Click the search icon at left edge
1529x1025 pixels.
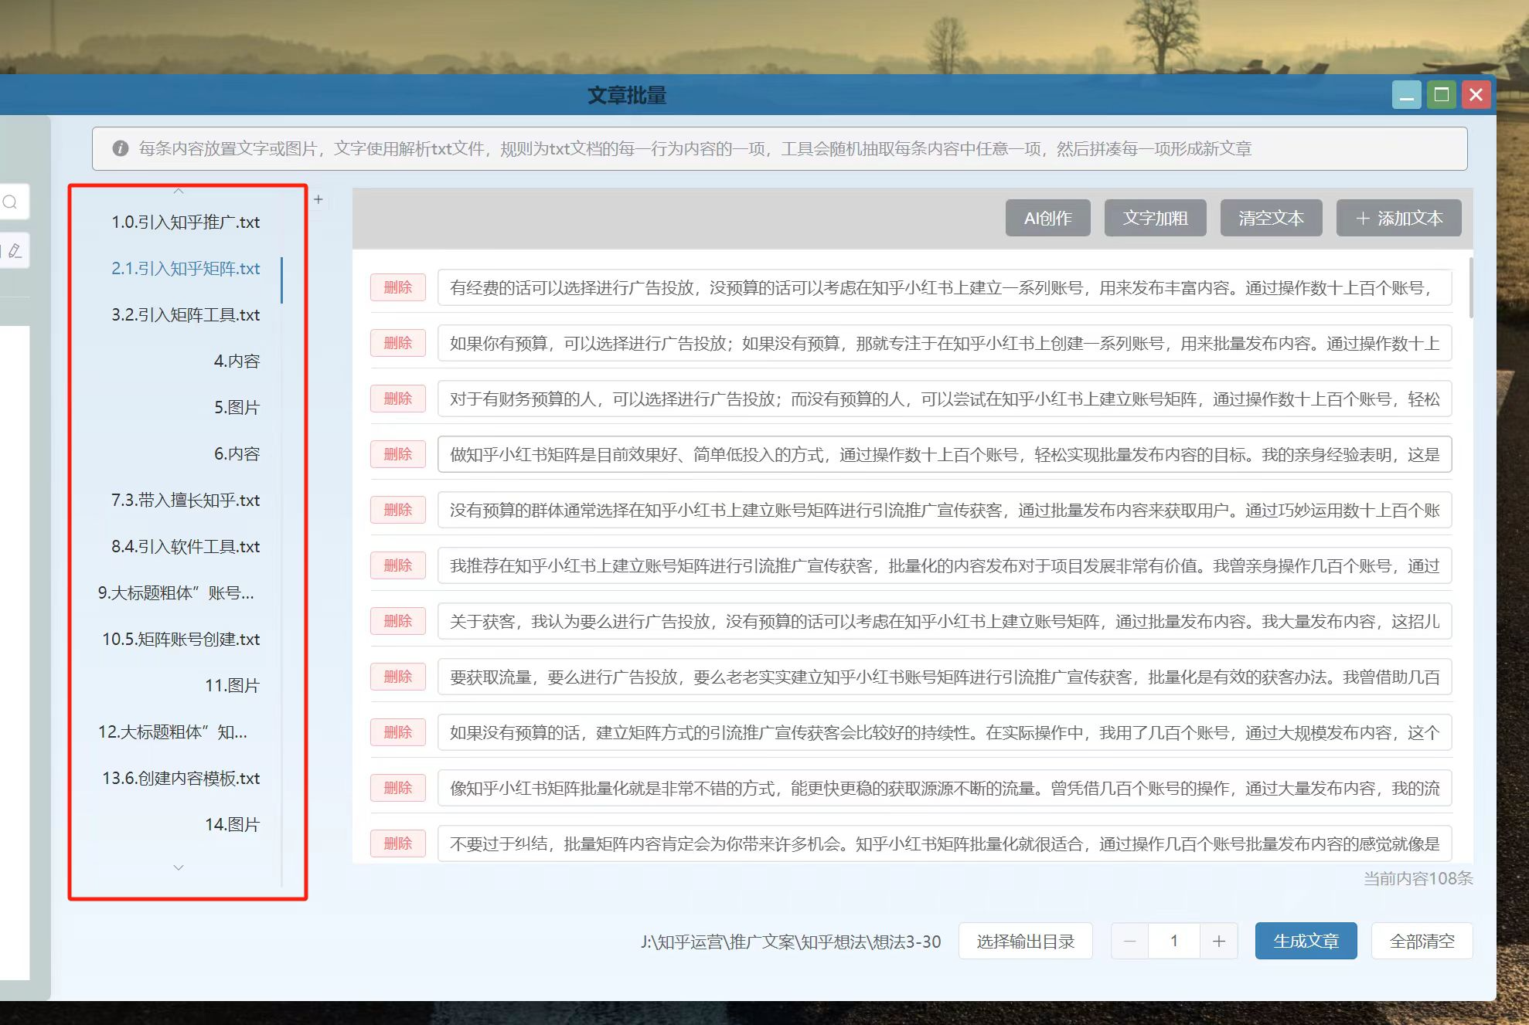(x=11, y=202)
